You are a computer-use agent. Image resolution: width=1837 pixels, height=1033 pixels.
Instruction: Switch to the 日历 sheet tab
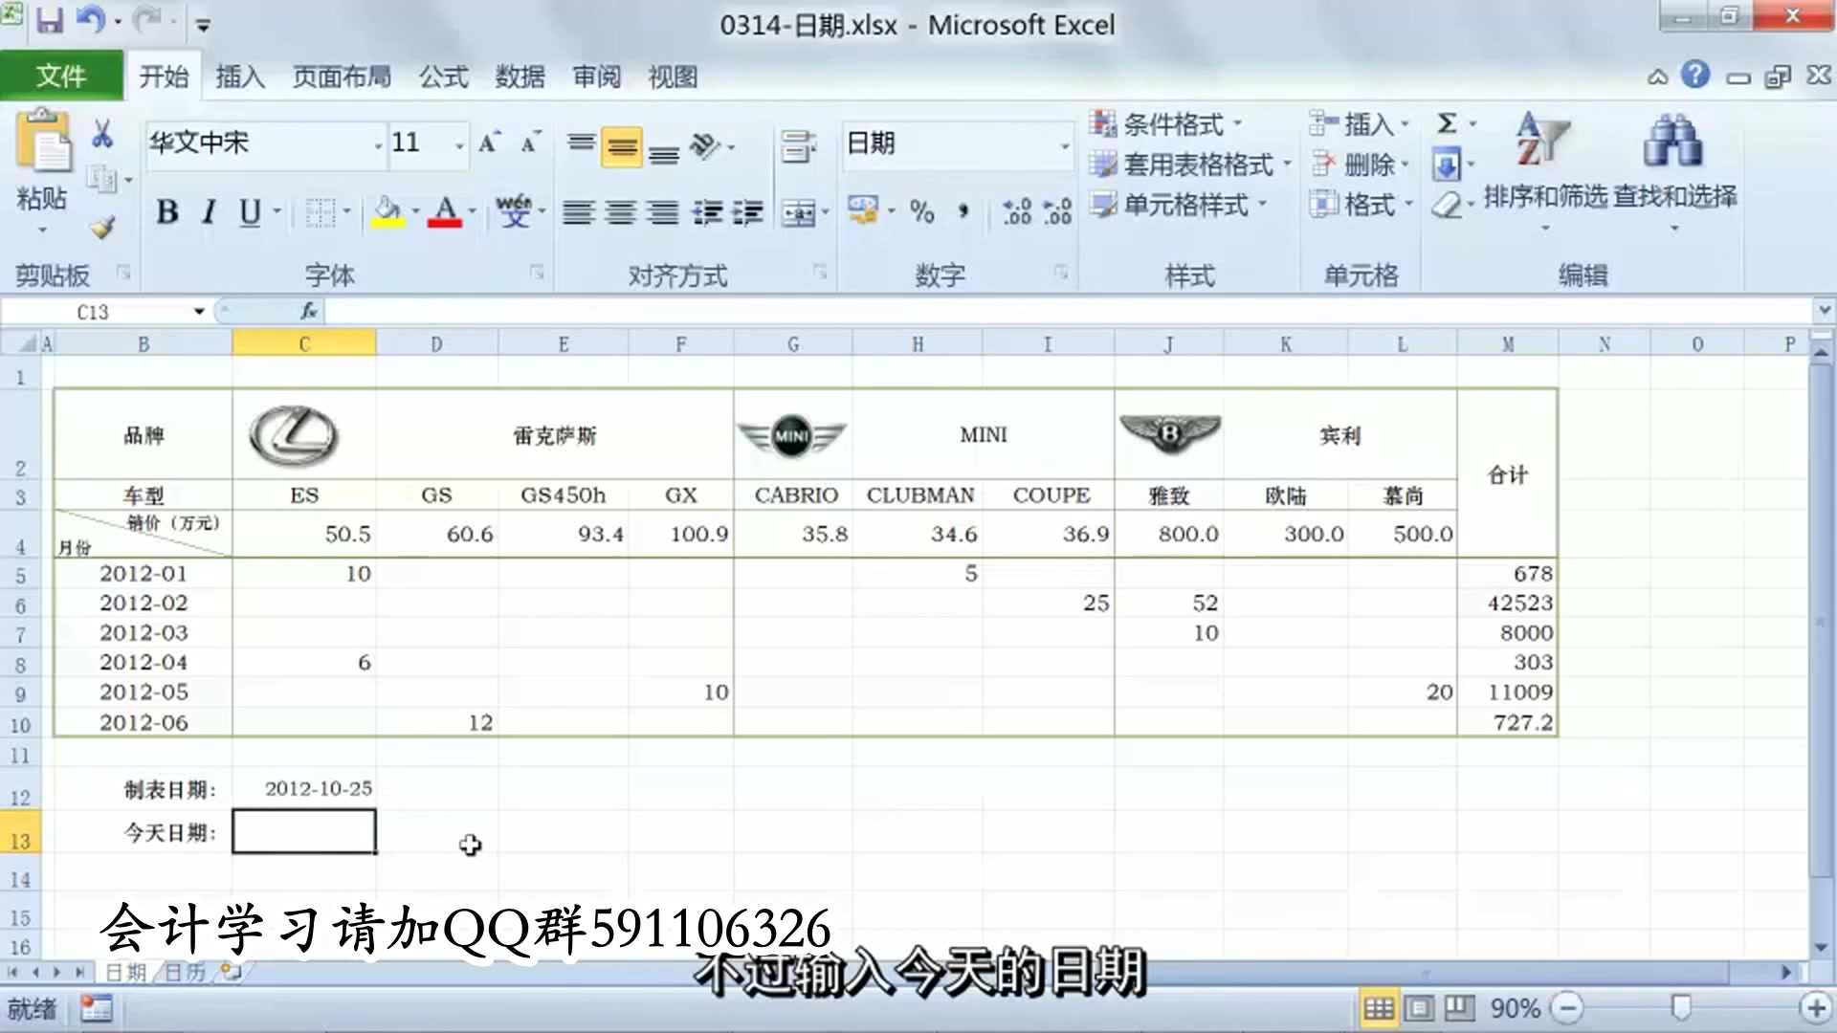click(x=185, y=972)
